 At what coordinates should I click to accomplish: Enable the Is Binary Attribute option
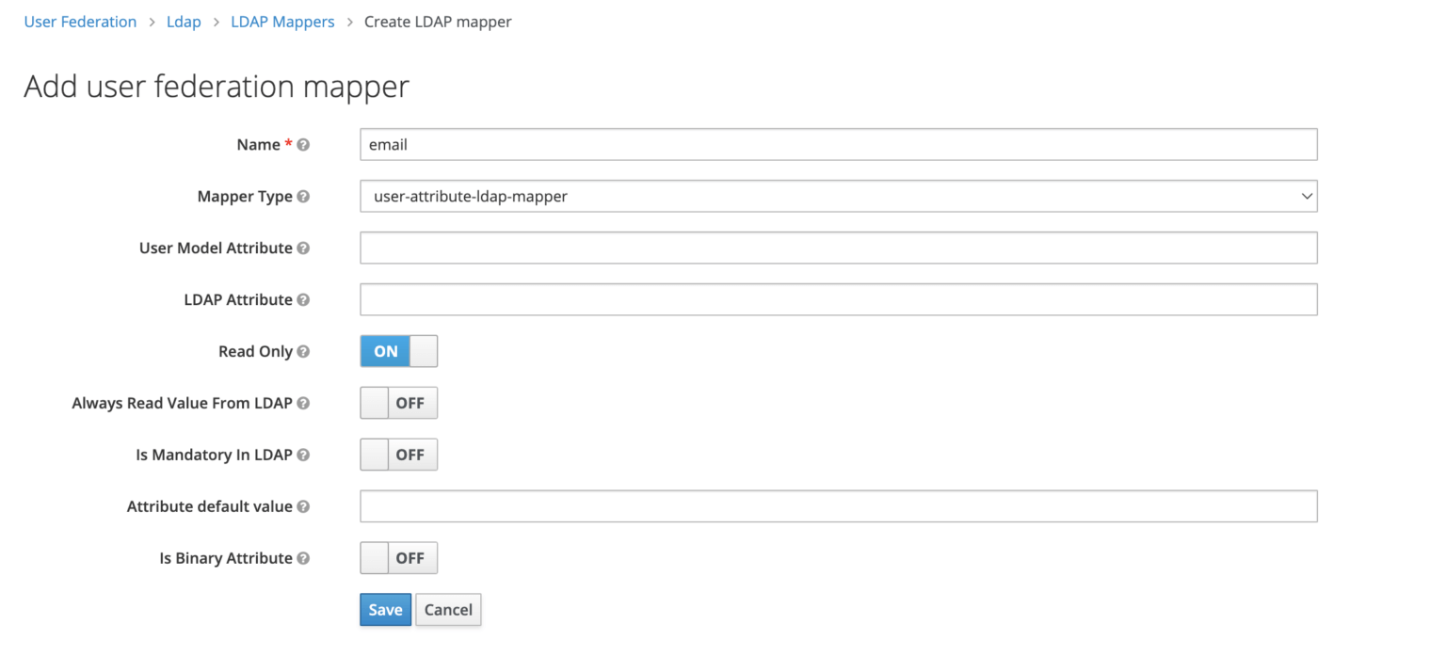pyautogui.click(x=397, y=557)
